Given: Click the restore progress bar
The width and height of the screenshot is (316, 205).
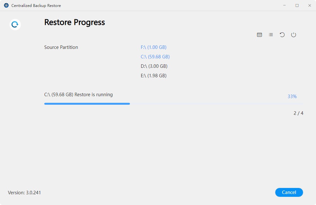Looking at the screenshot, I should coord(173,103).
